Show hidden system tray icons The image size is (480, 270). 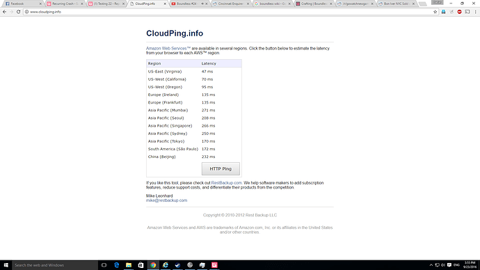click(x=431, y=265)
